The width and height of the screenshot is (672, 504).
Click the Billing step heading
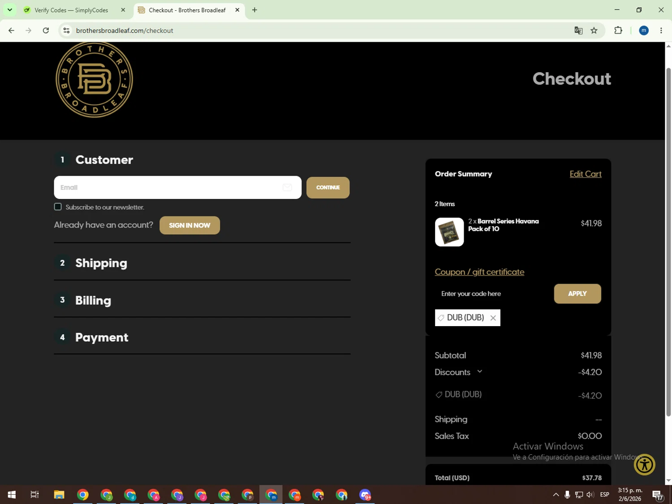pos(93,301)
